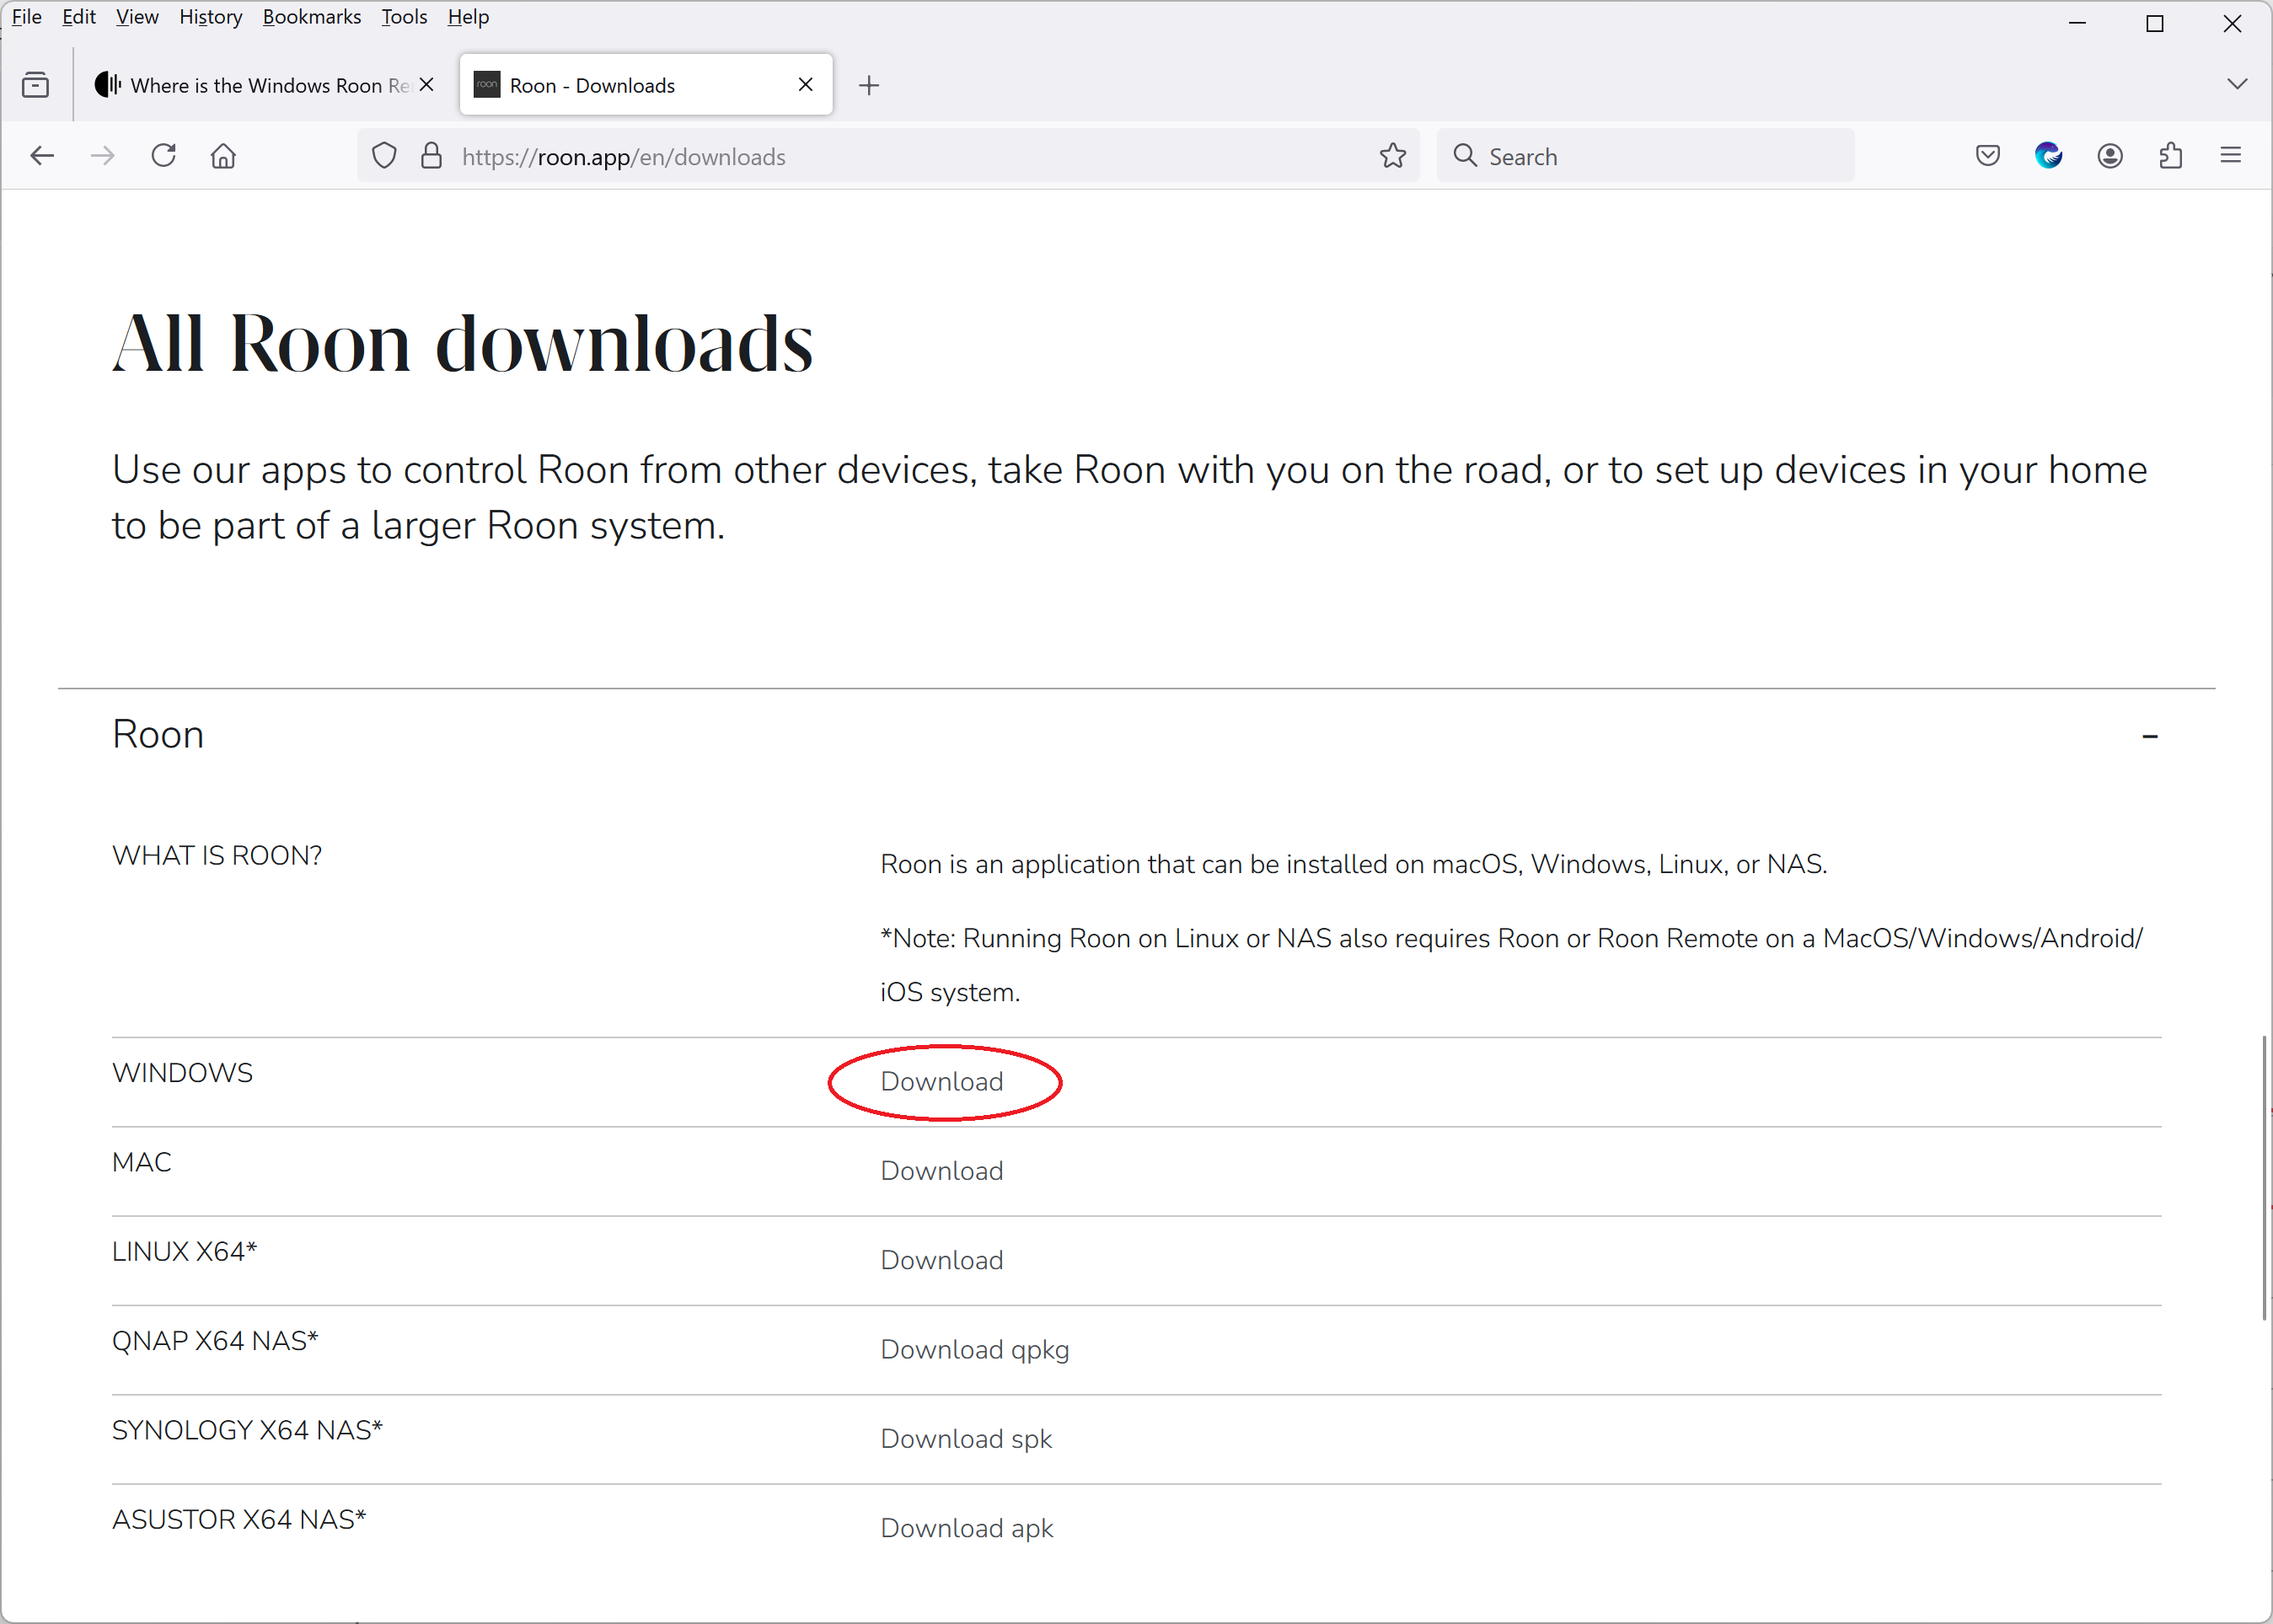The width and height of the screenshot is (2273, 1624).
Task: Download Roon for Windows
Action: (x=941, y=1081)
